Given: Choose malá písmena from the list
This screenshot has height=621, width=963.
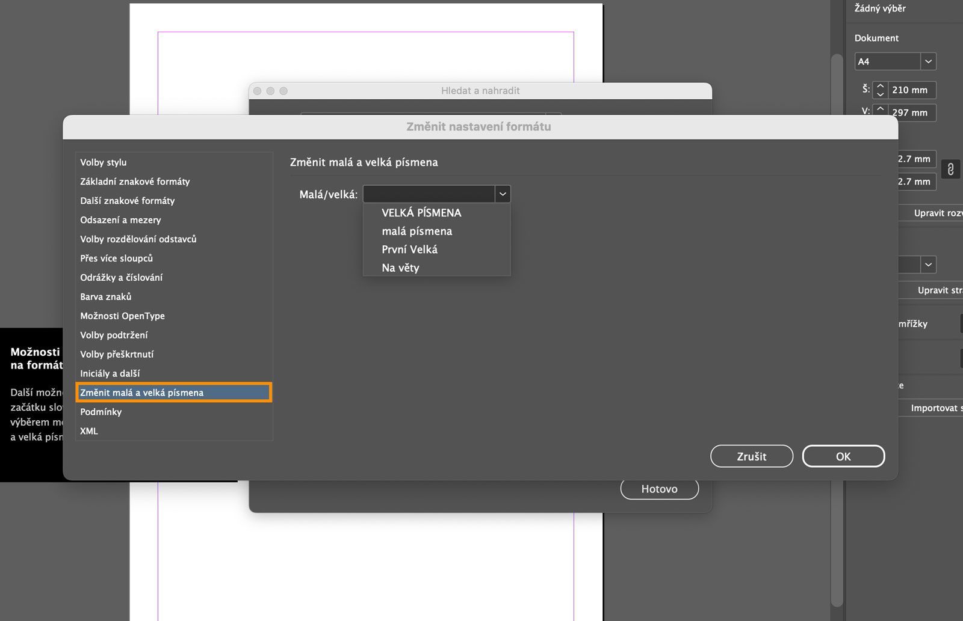Looking at the screenshot, I should 417,231.
